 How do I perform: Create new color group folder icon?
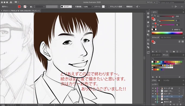tap(174, 52)
